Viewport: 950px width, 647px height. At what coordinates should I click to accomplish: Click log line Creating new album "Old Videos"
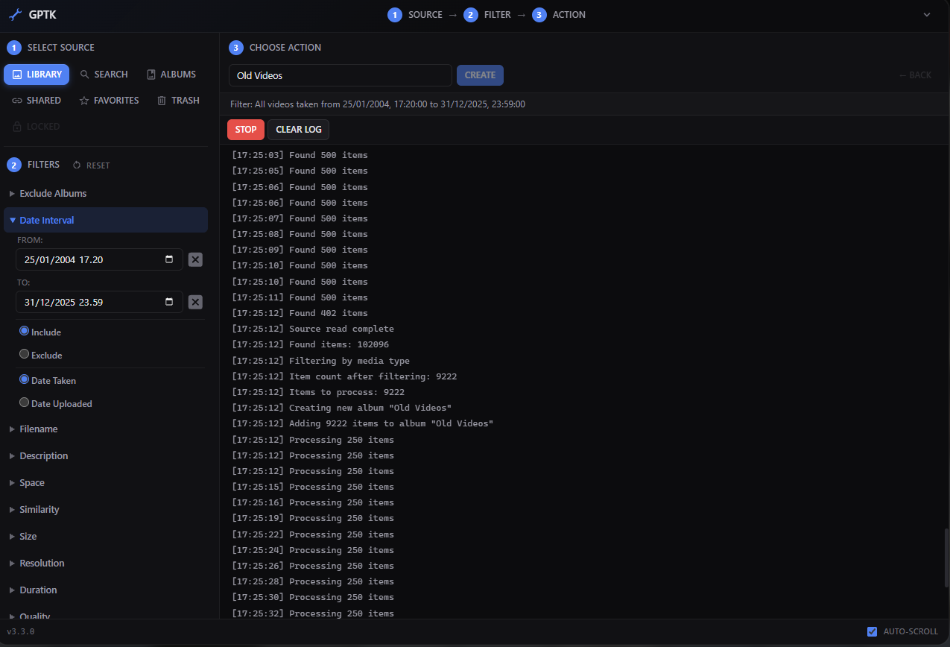click(x=341, y=408)
